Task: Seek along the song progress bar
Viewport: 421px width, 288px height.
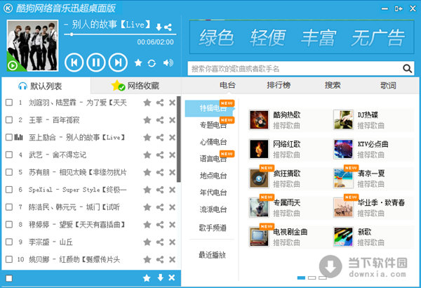Action: click(x=120, y=34)
